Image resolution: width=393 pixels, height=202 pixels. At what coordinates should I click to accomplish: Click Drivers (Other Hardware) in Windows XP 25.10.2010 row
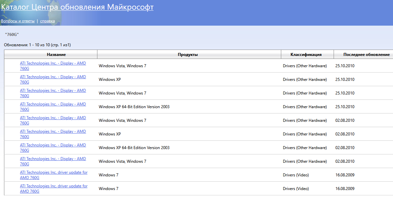305,80
